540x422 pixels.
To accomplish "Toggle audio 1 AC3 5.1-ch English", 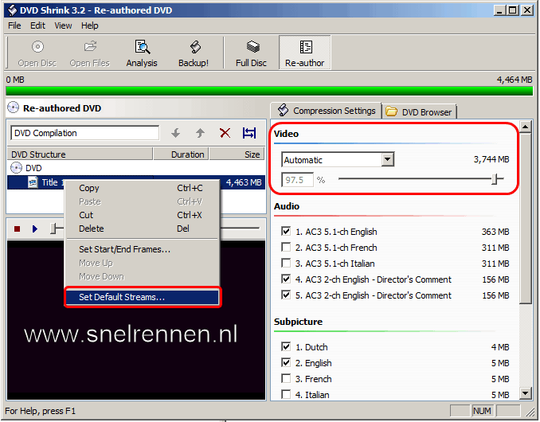I will tap(286, 232).
